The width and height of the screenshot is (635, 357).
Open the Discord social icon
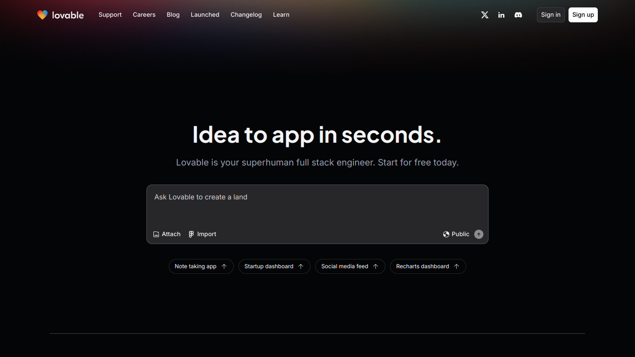coord(518,15)
